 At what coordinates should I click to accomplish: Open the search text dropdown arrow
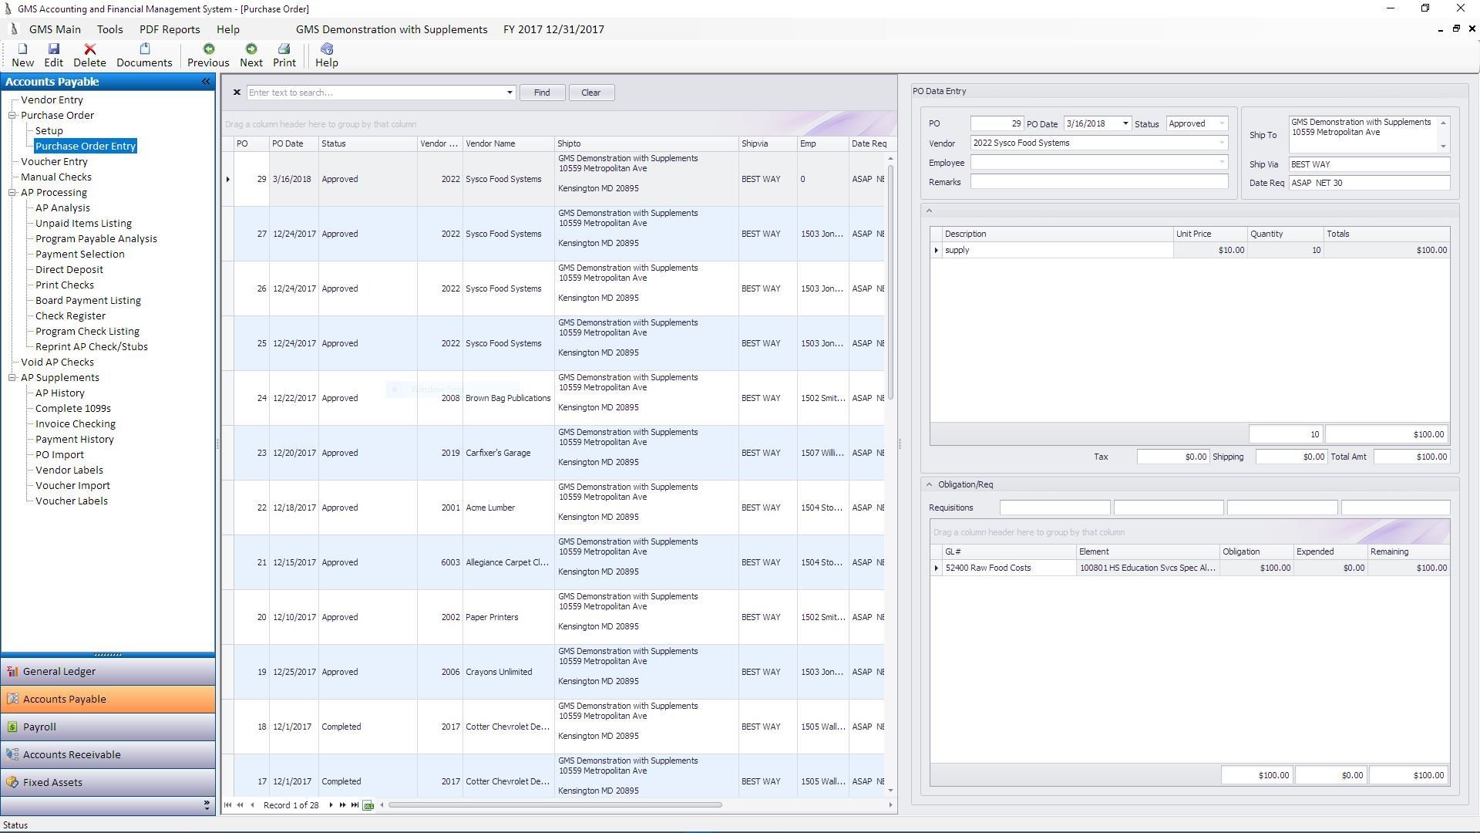coord(510,93)
